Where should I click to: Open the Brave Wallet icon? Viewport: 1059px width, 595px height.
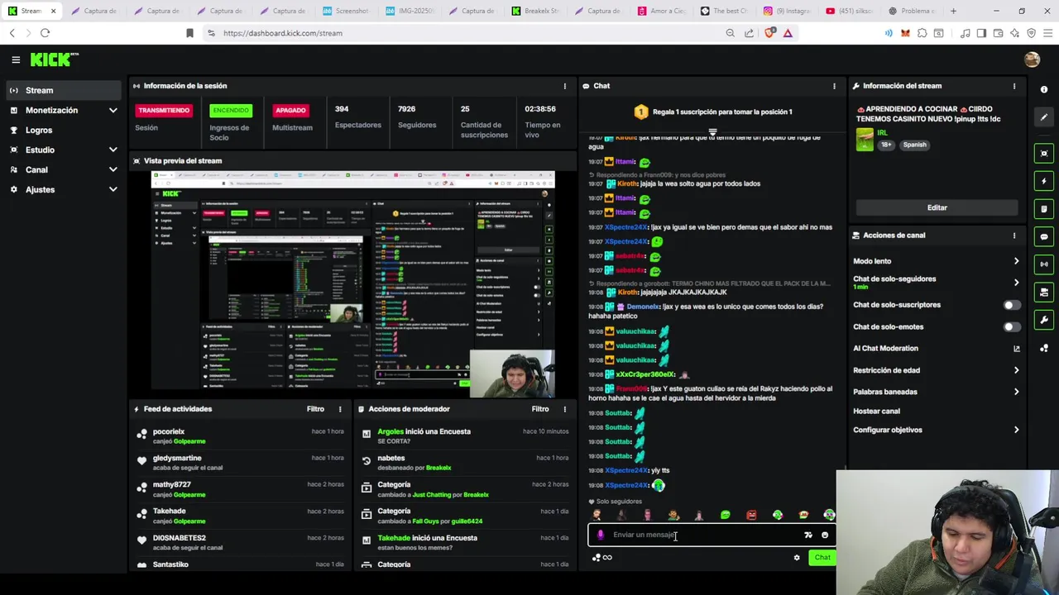click(x=998, y=33)
